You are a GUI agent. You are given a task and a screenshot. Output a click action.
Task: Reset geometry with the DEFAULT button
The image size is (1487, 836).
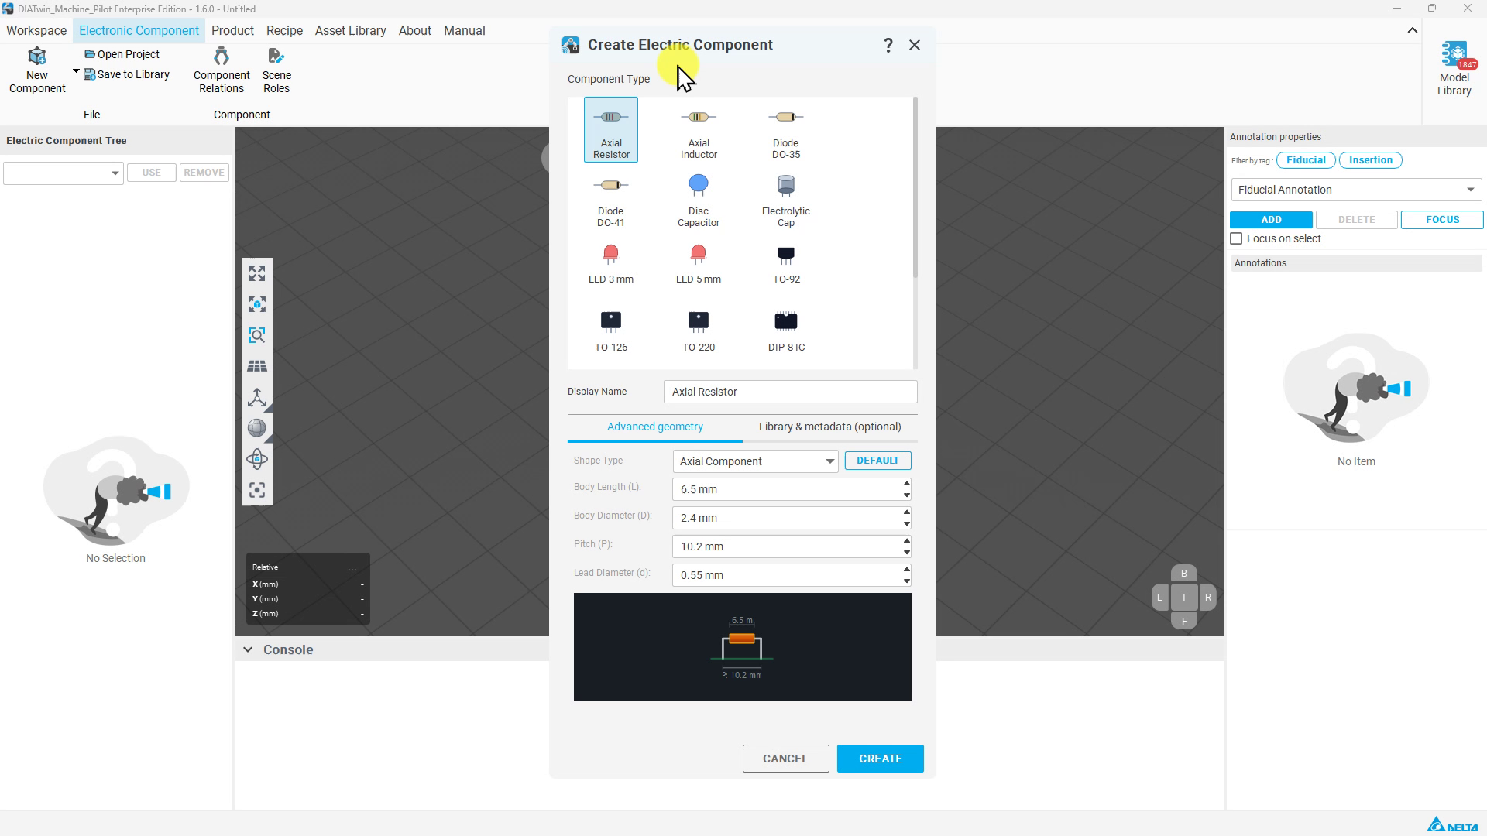[x=877, y=461]
